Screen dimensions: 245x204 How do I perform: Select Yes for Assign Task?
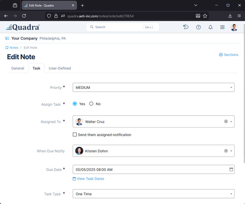click(75, 104)
